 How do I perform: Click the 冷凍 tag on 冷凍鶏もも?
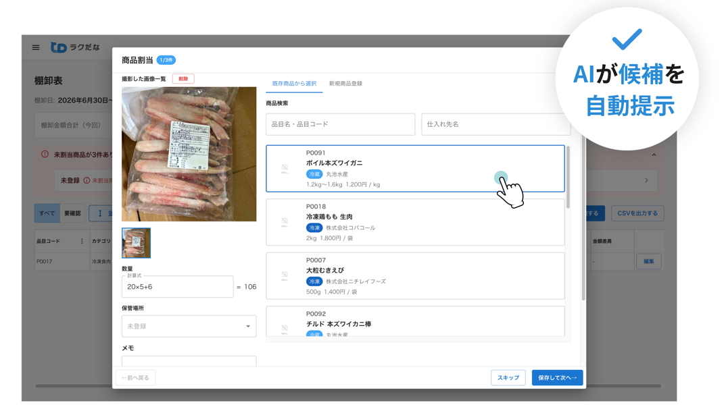pyautogui.click(x=314, y=227)
